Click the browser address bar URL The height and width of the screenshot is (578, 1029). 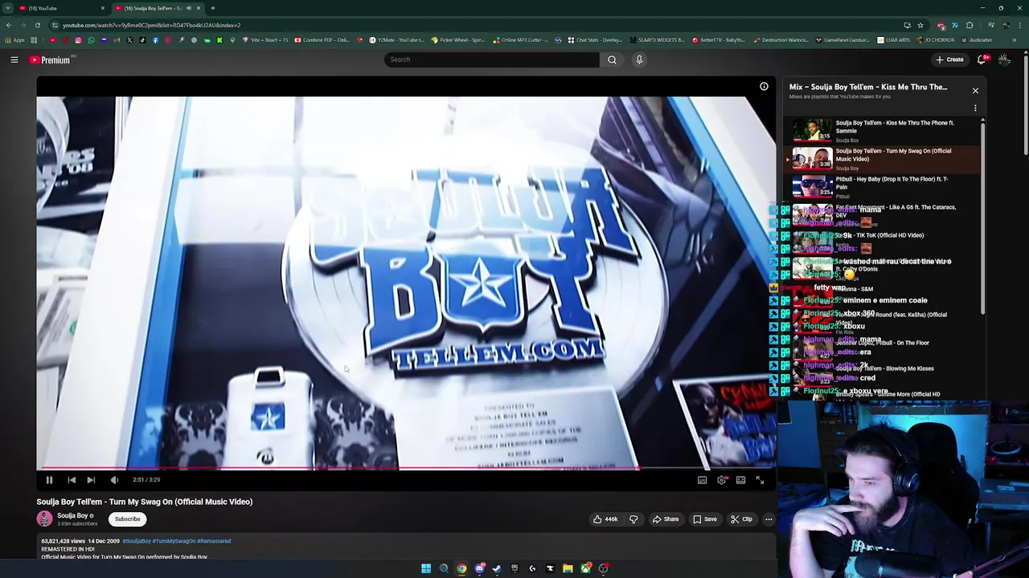pyautogui.click(x=151, y=25)
